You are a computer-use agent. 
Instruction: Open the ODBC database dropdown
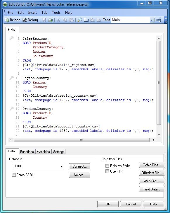tap(62, 166)
